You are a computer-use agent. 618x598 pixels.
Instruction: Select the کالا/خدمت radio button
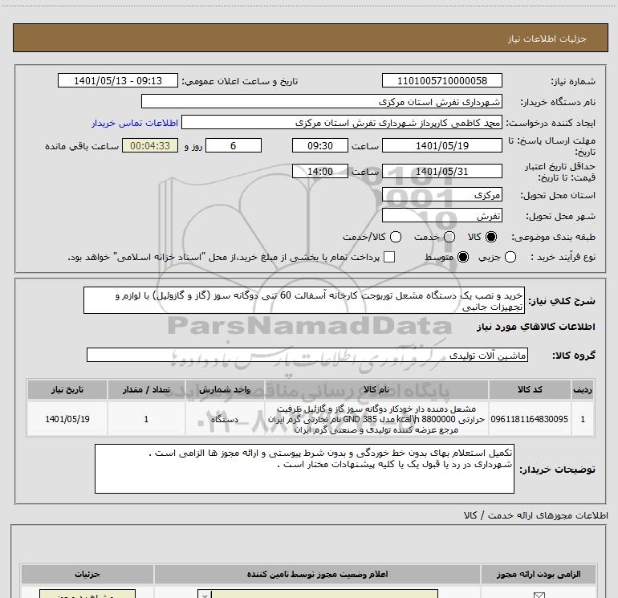click(396, 237)
